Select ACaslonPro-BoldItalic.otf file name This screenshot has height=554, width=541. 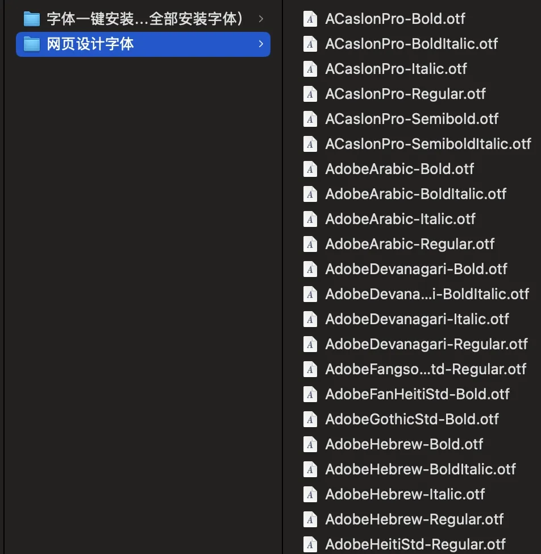(411, 44)
